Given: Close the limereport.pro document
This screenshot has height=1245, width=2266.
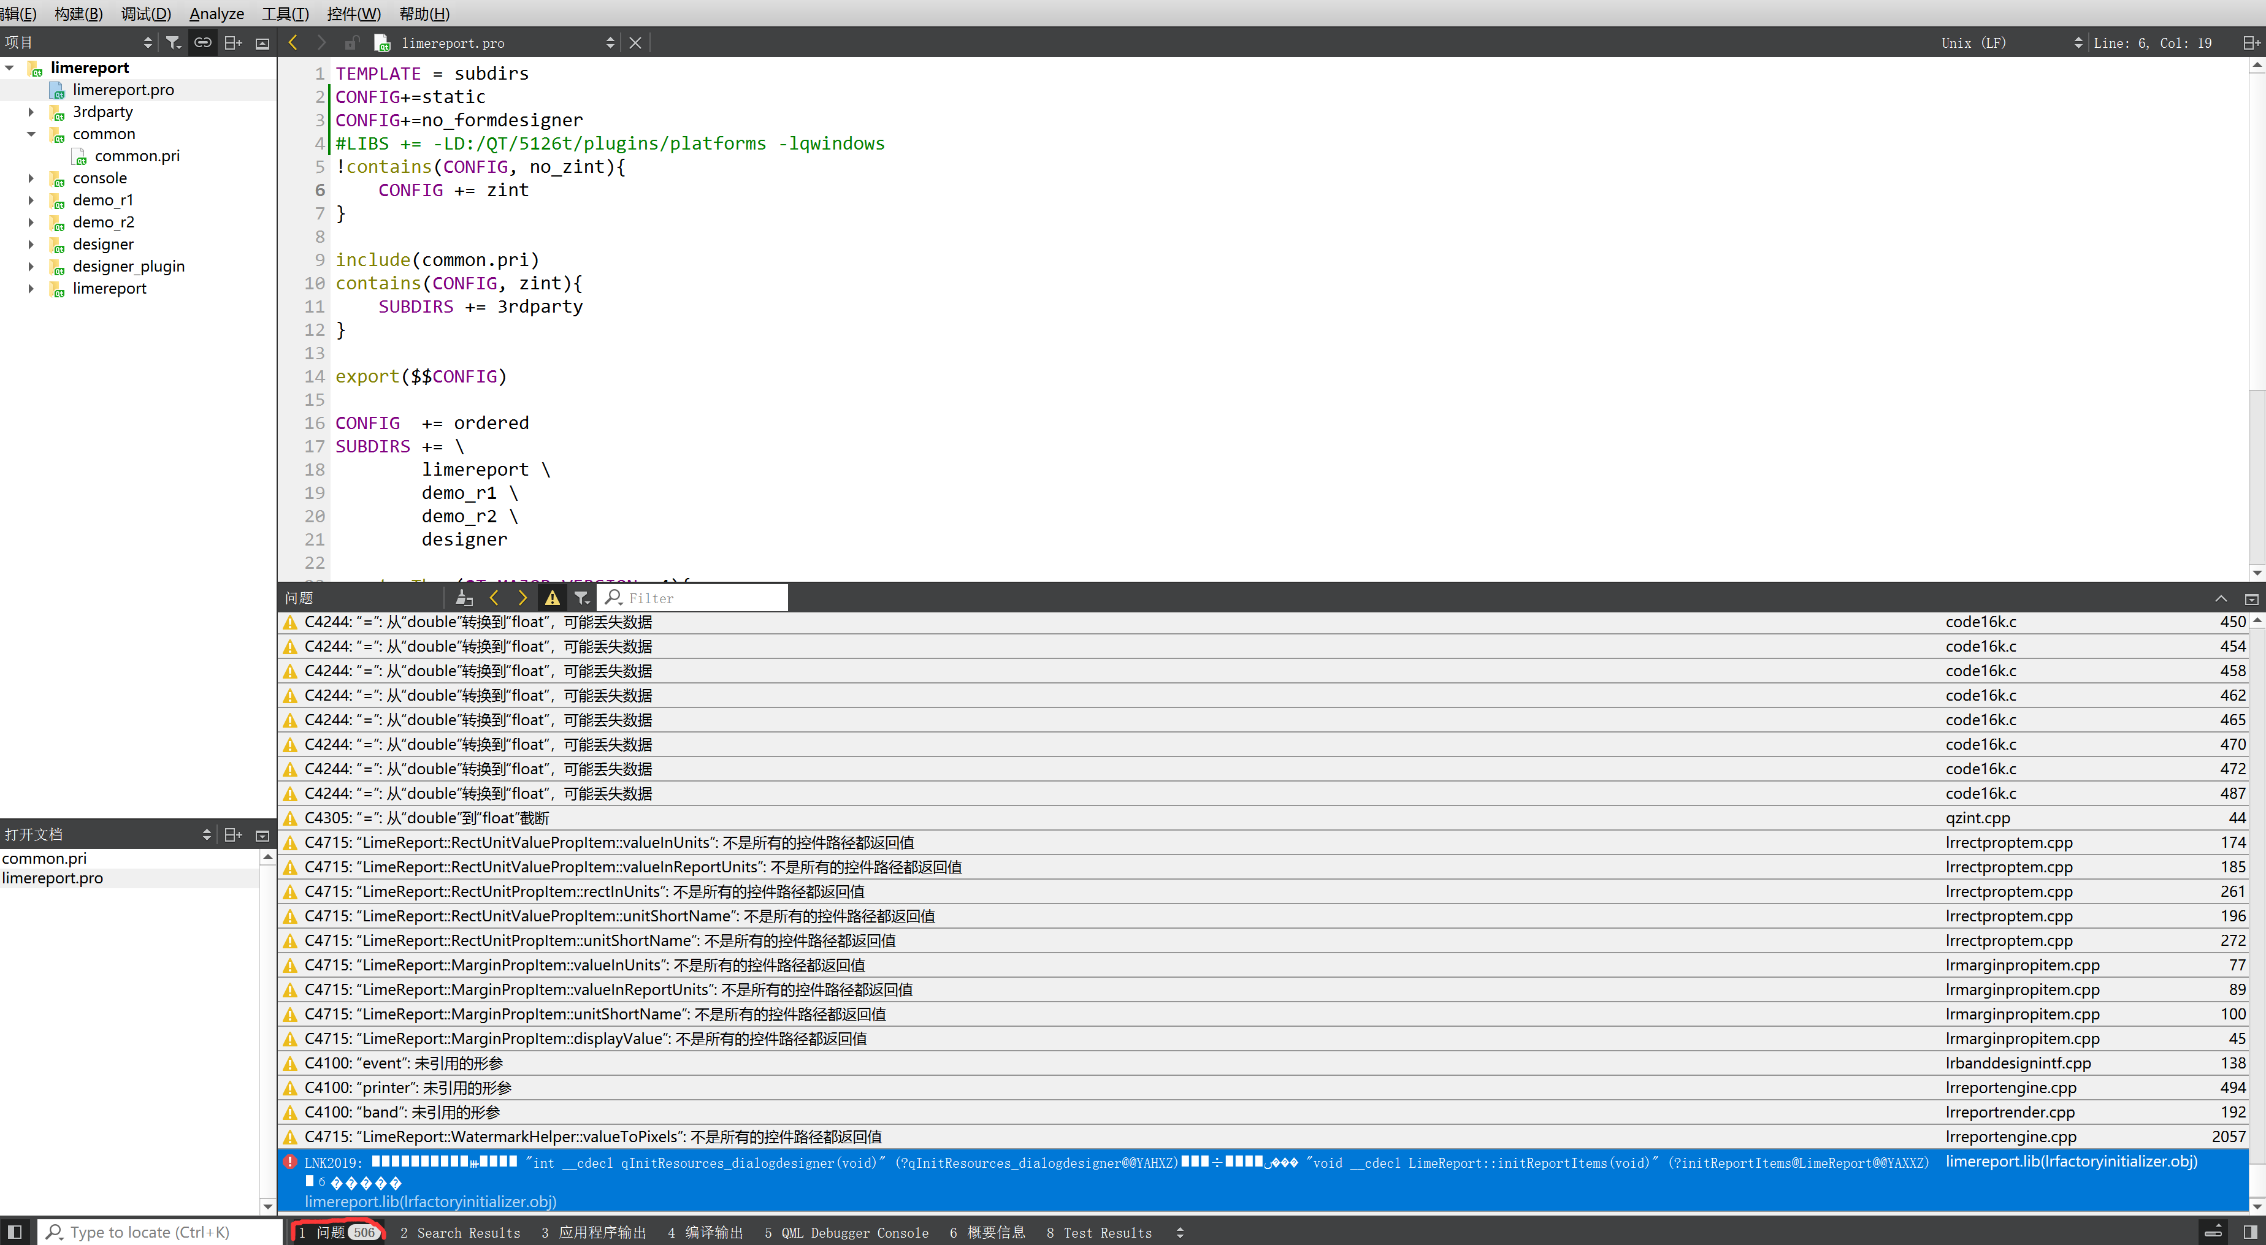Looking at the screenshot, I should [635, 42].
